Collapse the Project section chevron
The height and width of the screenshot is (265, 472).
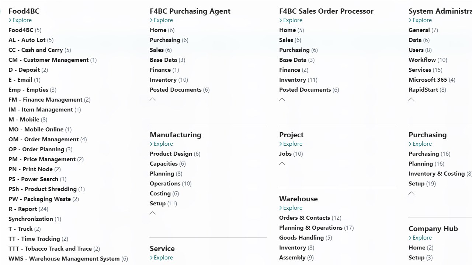[282, 163]
